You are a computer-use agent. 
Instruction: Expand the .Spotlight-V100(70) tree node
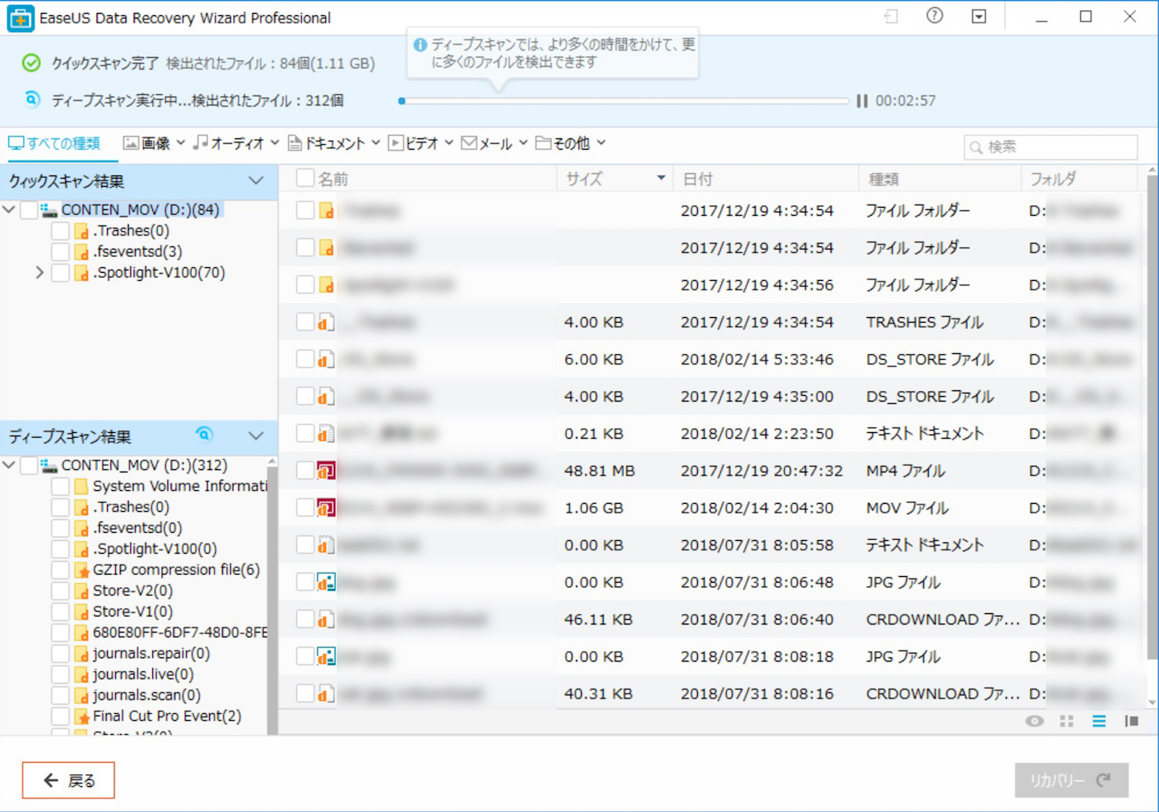click(39, 273)
